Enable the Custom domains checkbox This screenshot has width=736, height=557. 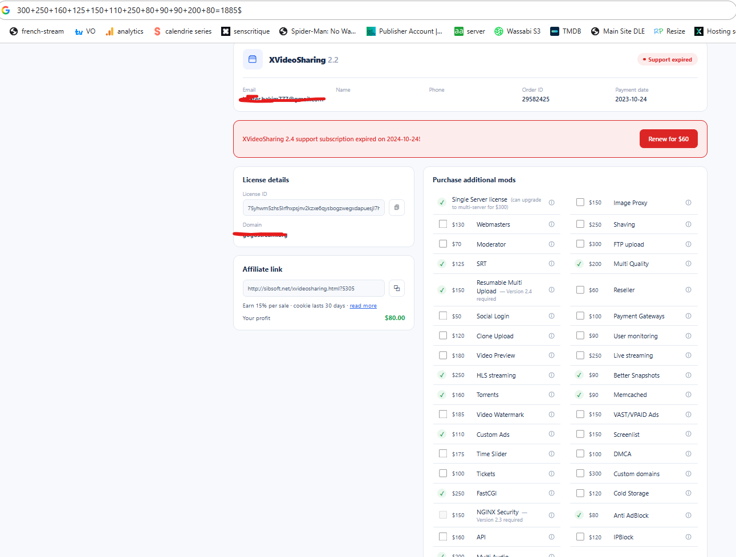click(580, 473)
